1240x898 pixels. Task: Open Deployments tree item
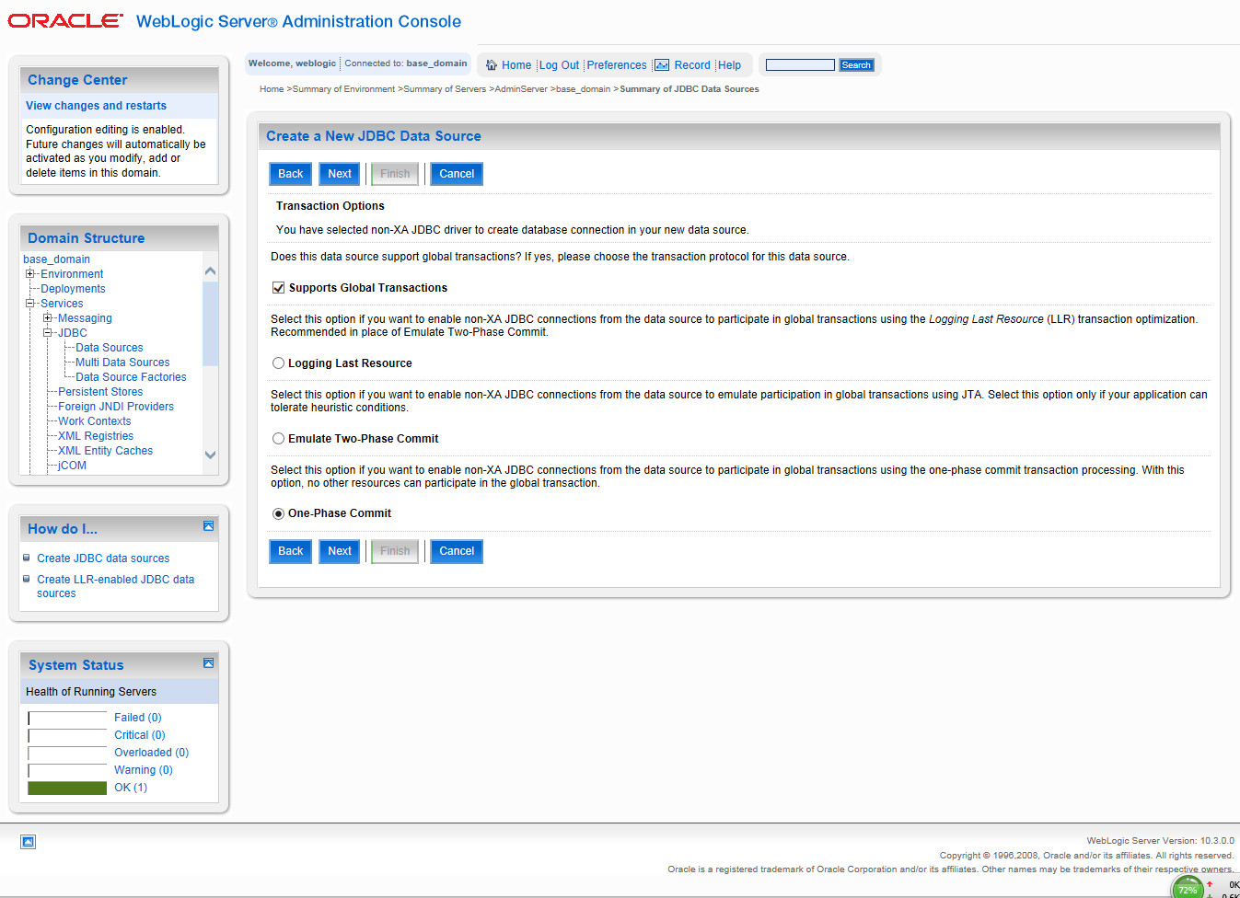73,289
